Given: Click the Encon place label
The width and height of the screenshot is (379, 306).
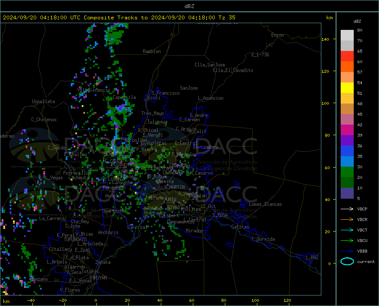Looking at the screenshot, I should [278, 35].
